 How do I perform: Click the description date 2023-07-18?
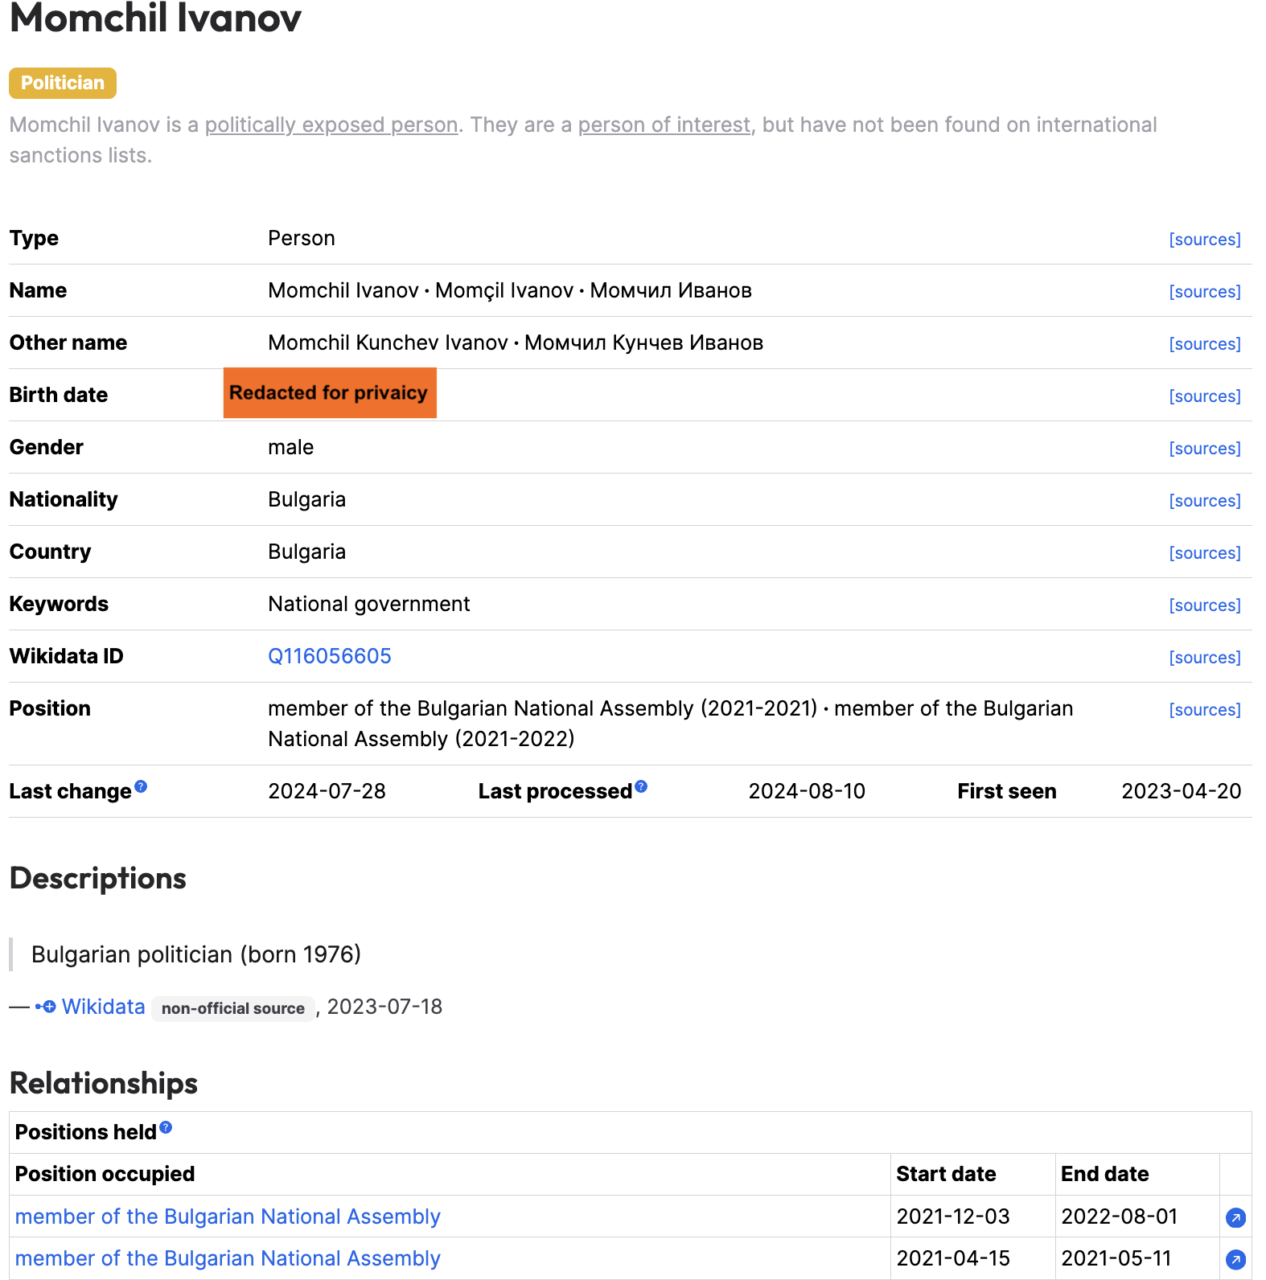(384, 1007)
